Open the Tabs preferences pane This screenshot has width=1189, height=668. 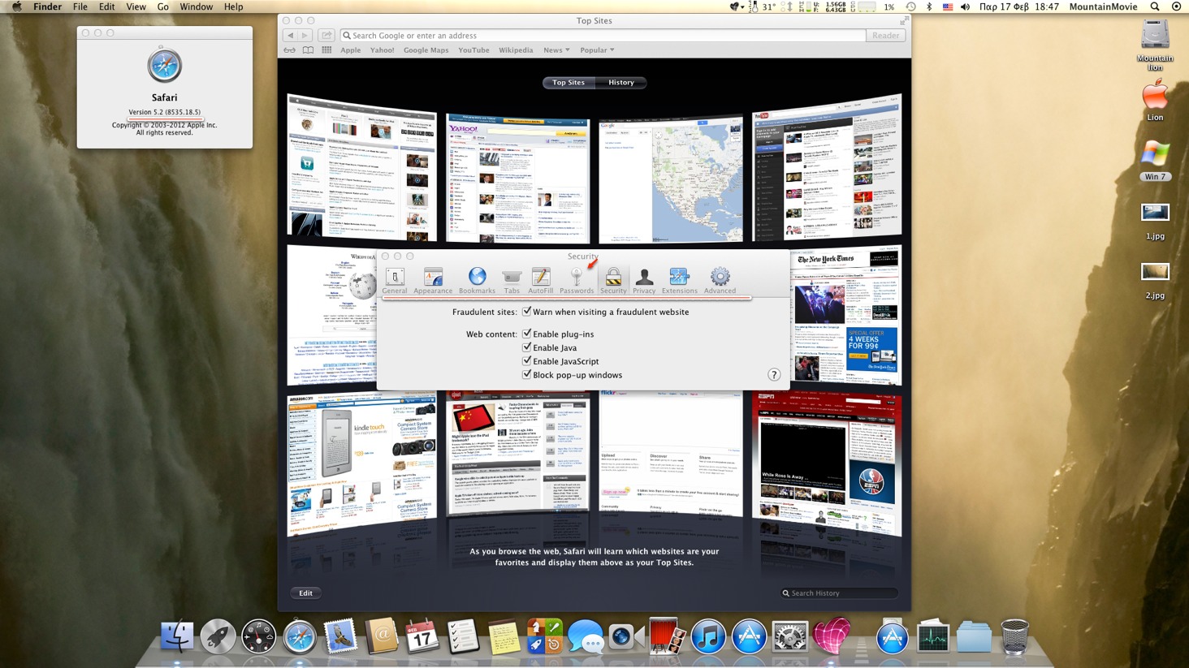tap(512, 281)
